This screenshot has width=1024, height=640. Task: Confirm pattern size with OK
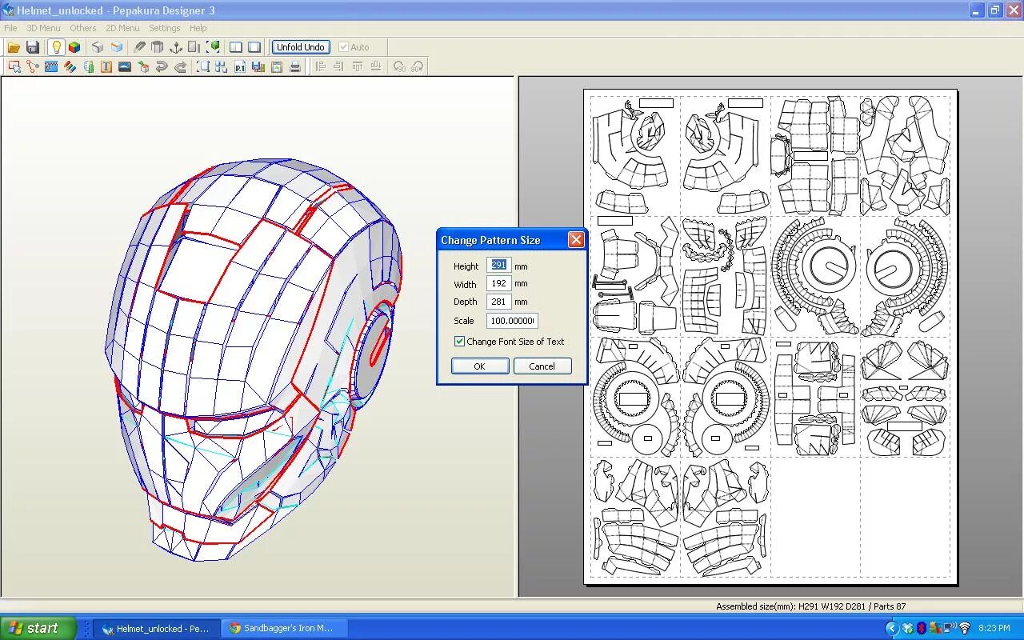[479, 366]
